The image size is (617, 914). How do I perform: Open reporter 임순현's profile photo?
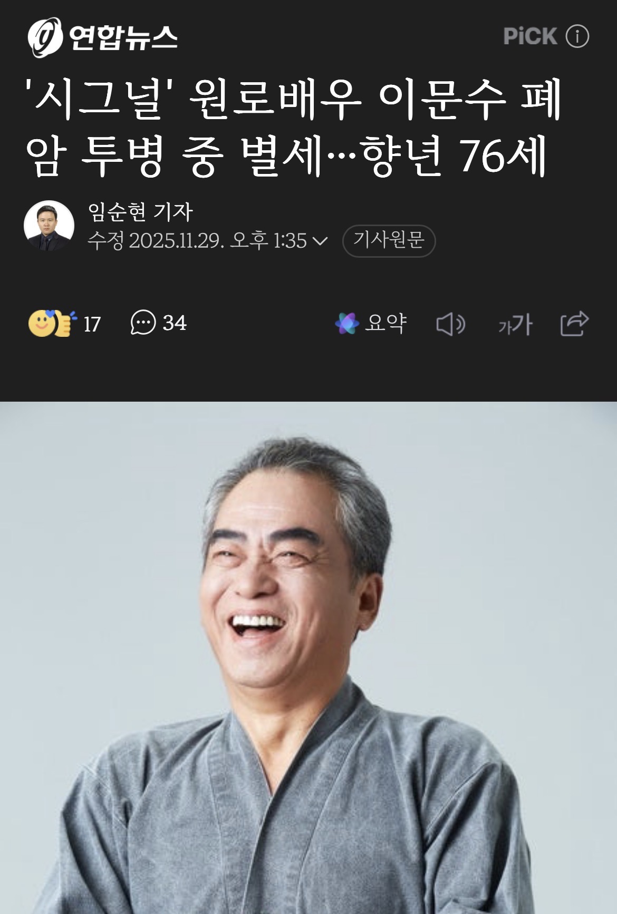point(49,226)
